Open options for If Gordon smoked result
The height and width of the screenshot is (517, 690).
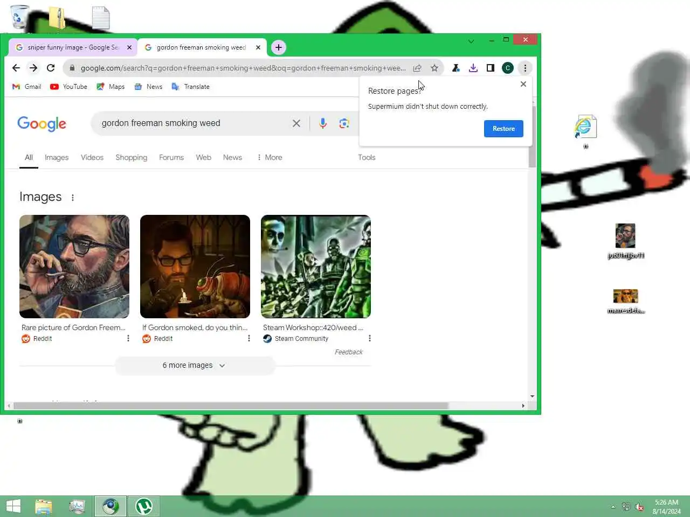[249, 338]
